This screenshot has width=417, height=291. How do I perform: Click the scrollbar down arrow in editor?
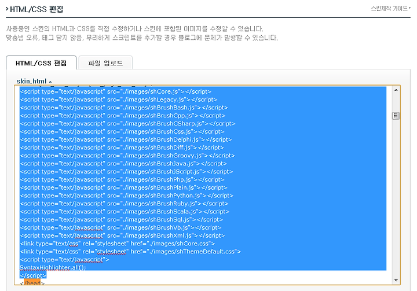pos(396,281)
